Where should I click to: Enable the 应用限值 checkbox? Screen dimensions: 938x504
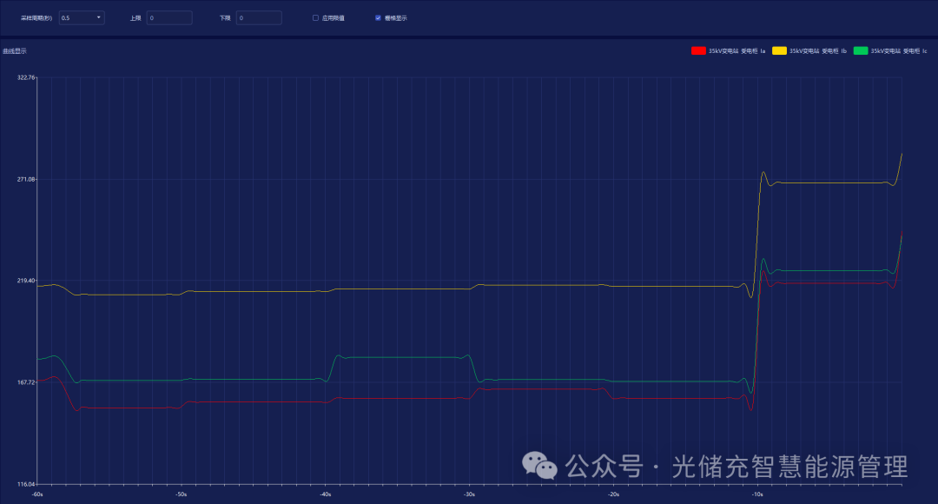(x=315, y=18)
